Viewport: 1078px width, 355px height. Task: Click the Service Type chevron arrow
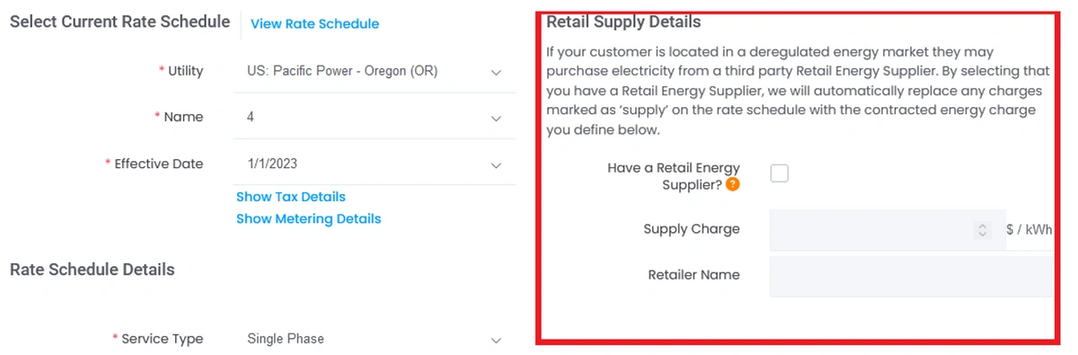tap(496, 340)
